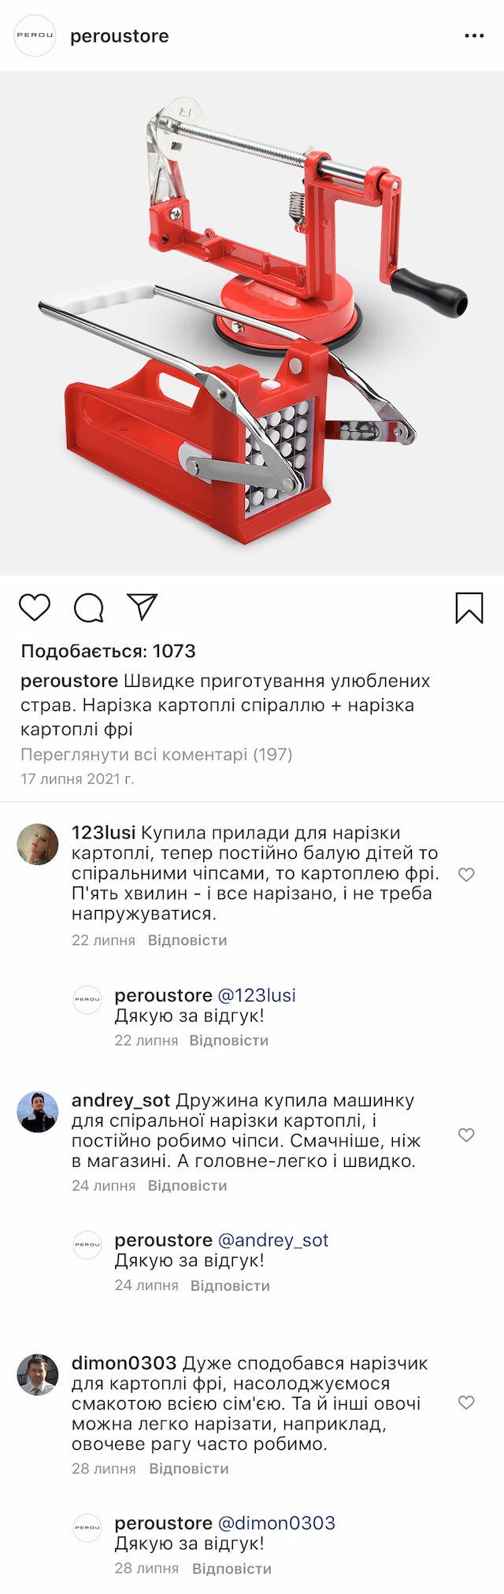The image size is (504, 1594).
Task: Open the @123lusi mention link
Action: pos(257,995)
